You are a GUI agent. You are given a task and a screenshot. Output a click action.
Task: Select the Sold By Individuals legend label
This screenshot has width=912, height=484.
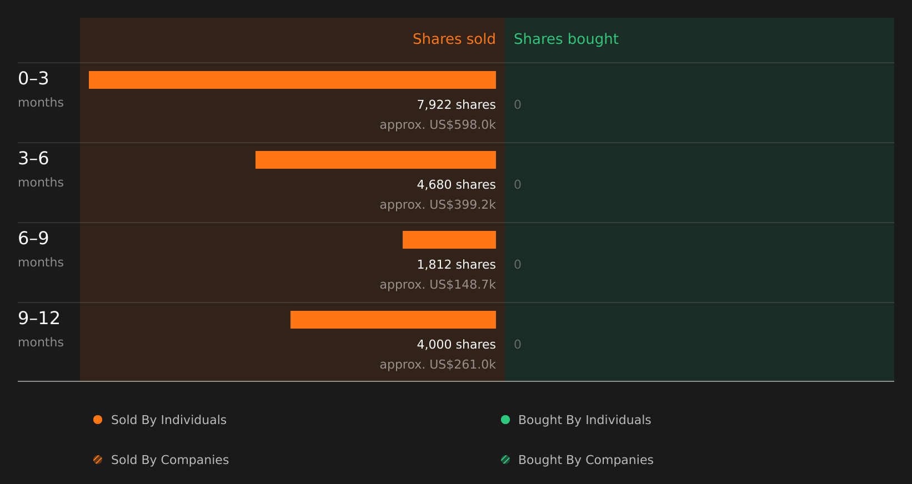point(169,420)
